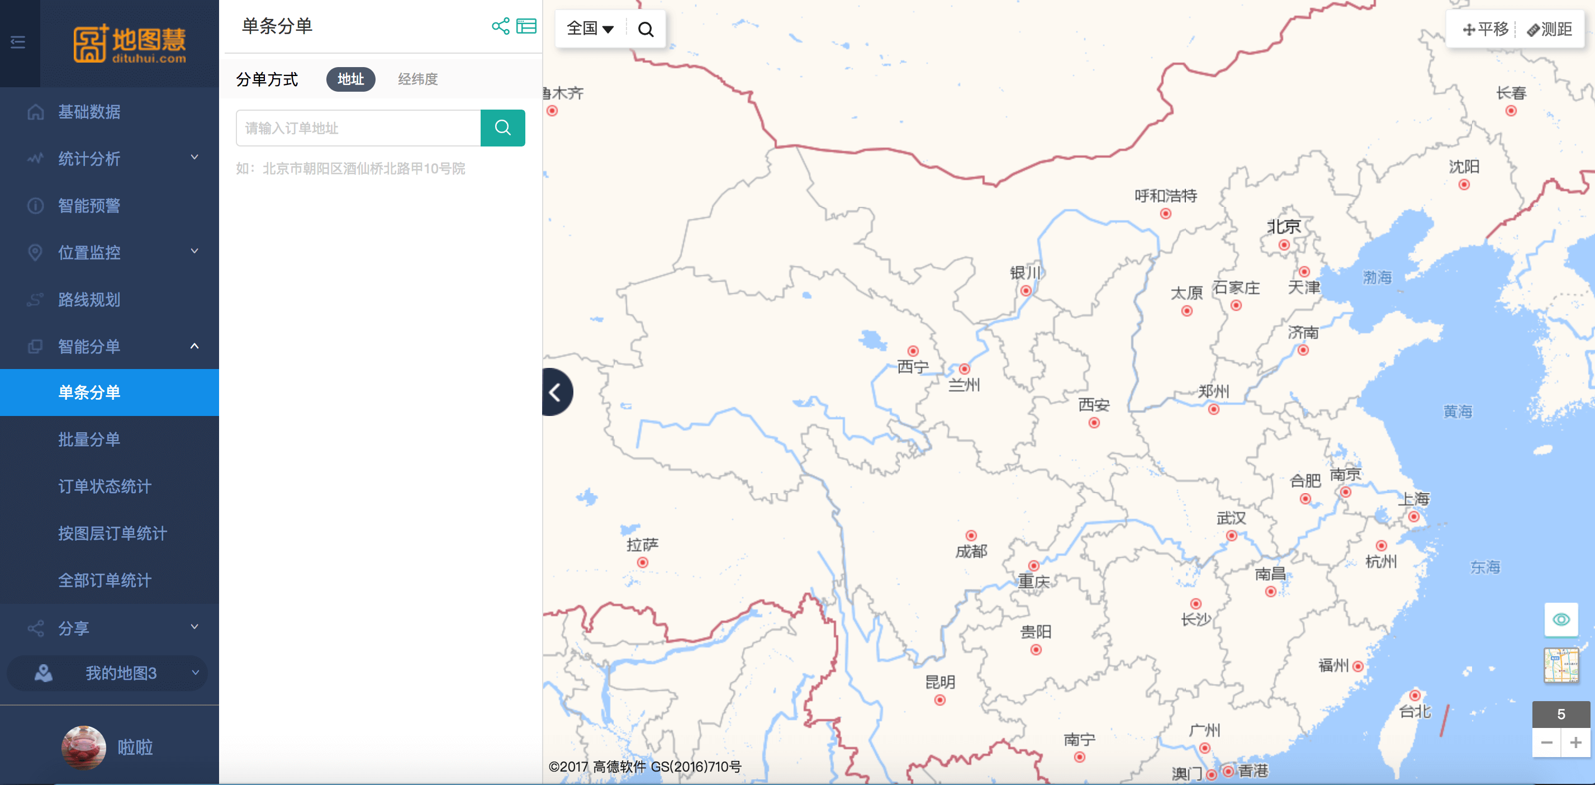Collapse the side panel with left arrow
Screen dimensions: 1595x785
557,391
